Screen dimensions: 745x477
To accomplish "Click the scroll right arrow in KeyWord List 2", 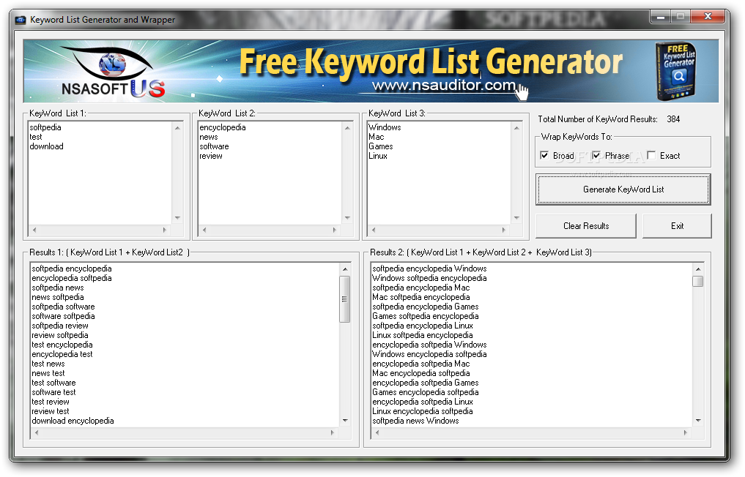I will point(335,230).
